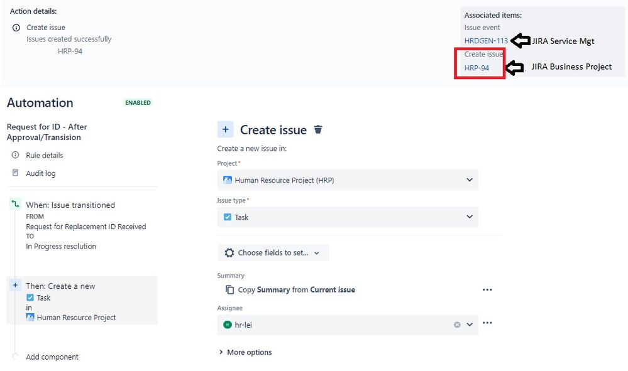Expand More options
The width and height of the screenshot is (628, 371).
tap(245, 352)
